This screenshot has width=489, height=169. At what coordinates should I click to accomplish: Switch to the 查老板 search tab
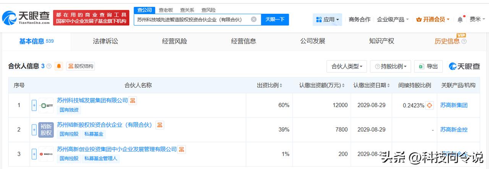tap(166, 10)
